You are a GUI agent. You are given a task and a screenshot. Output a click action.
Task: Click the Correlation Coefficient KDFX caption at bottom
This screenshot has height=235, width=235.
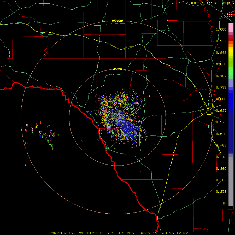[119, 233]
